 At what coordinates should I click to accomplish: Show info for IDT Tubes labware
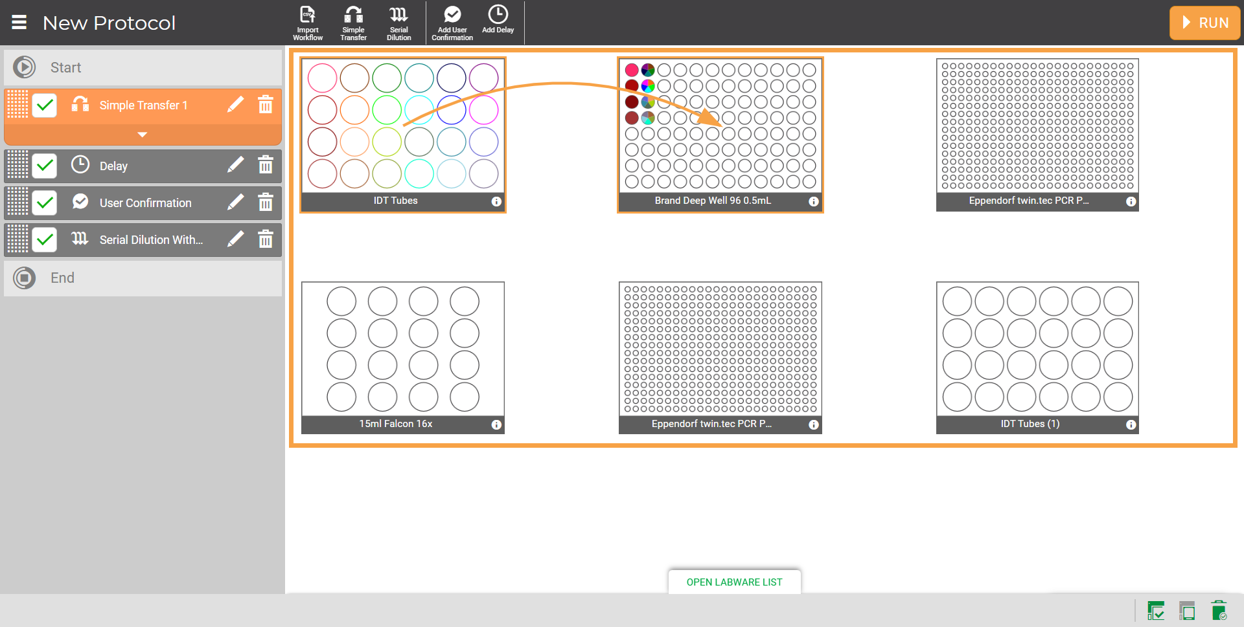pos(496,201)
